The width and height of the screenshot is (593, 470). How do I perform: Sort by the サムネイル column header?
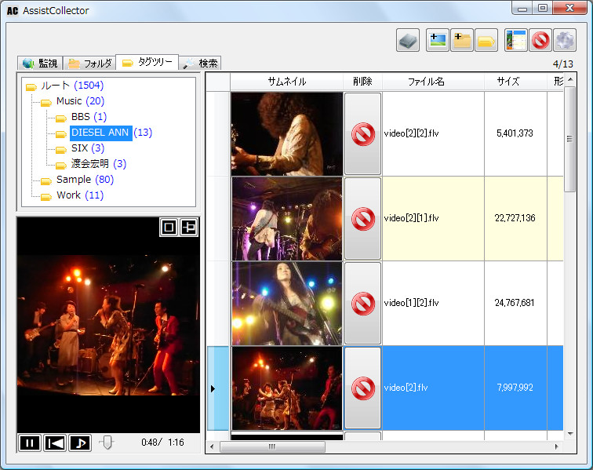286,82
